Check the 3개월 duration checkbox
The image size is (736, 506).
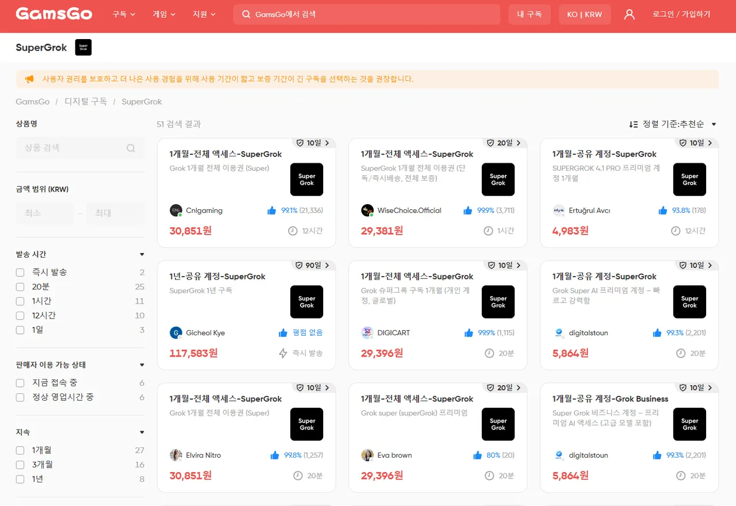pyautogui.click(x=20, y=465)
